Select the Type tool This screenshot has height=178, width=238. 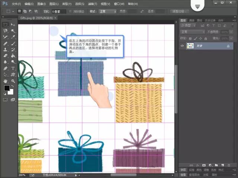[x=13, y=68]
